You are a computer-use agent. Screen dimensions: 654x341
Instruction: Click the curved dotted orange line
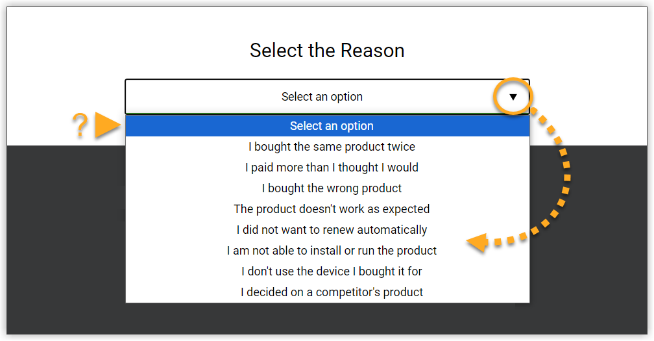[566, 175]
